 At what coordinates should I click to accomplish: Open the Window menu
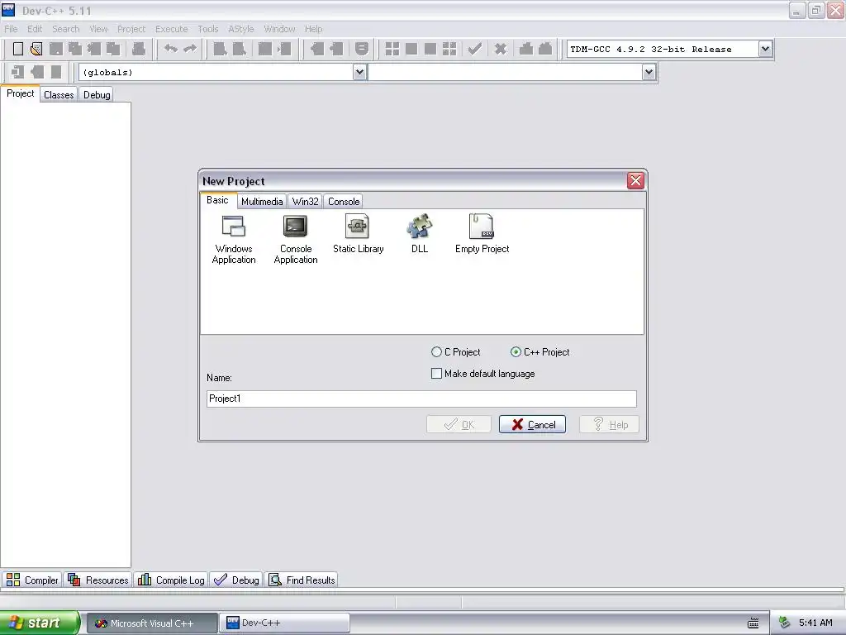279,29
